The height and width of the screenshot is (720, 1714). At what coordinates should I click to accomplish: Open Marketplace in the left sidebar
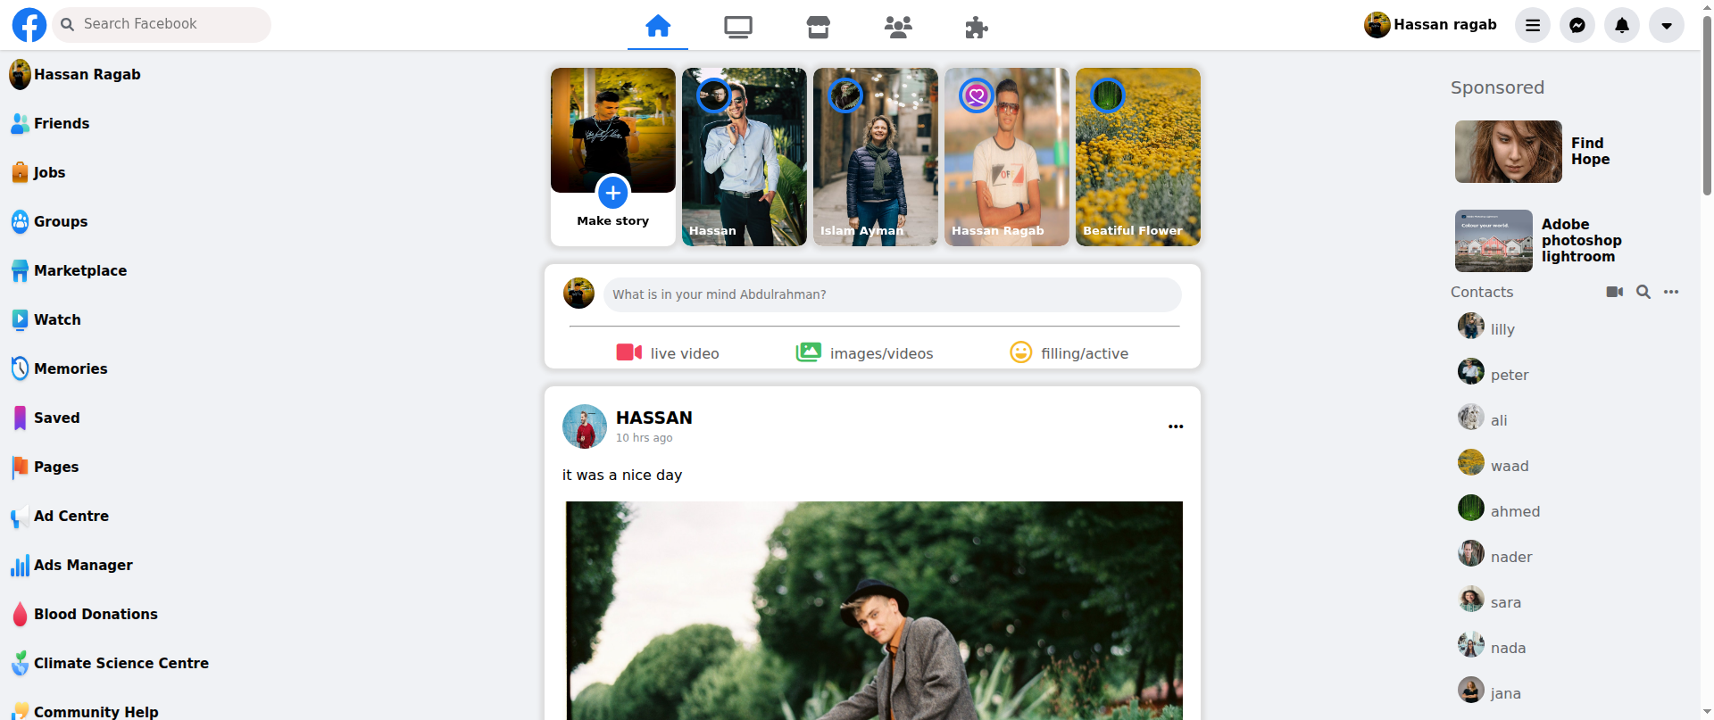click(x=69, y=271)
